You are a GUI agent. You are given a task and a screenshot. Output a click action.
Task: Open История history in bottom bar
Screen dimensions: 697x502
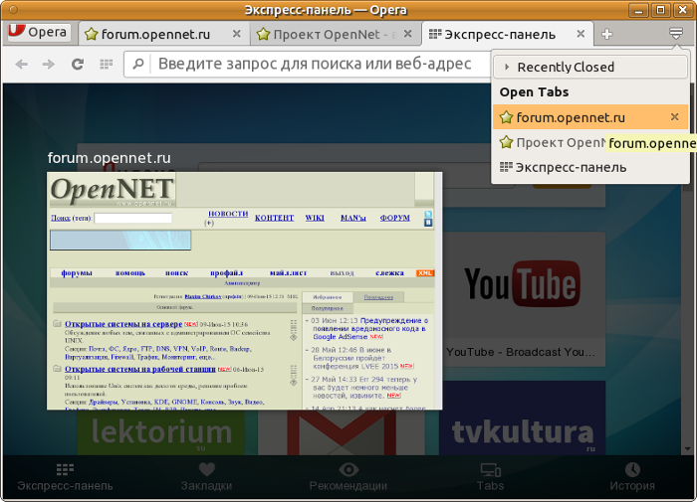[632, 477]
